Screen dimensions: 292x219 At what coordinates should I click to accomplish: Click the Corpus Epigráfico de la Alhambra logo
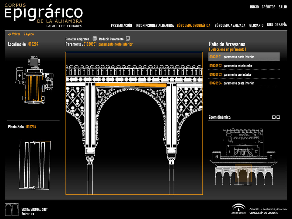(43, 16)
